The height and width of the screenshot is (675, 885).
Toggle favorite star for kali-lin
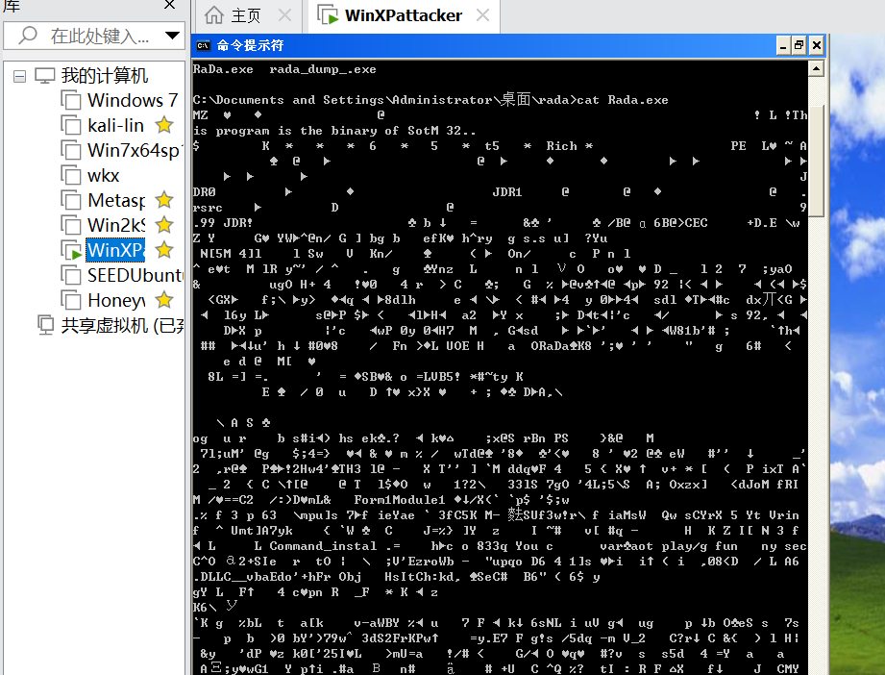(164, 125)
